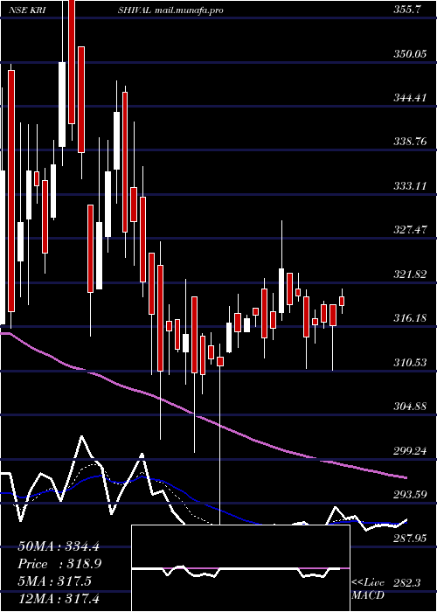Click the <<Live MACD label
Viewport: 437px width, 612px height.
(x=368, y=589)
